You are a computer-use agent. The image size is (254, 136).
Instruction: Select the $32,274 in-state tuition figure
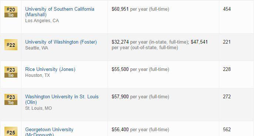(120, 42)
